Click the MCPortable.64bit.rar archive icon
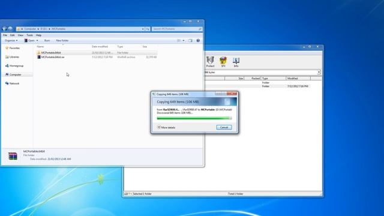The height and width of the screenshot is (216, 384). 38,57
